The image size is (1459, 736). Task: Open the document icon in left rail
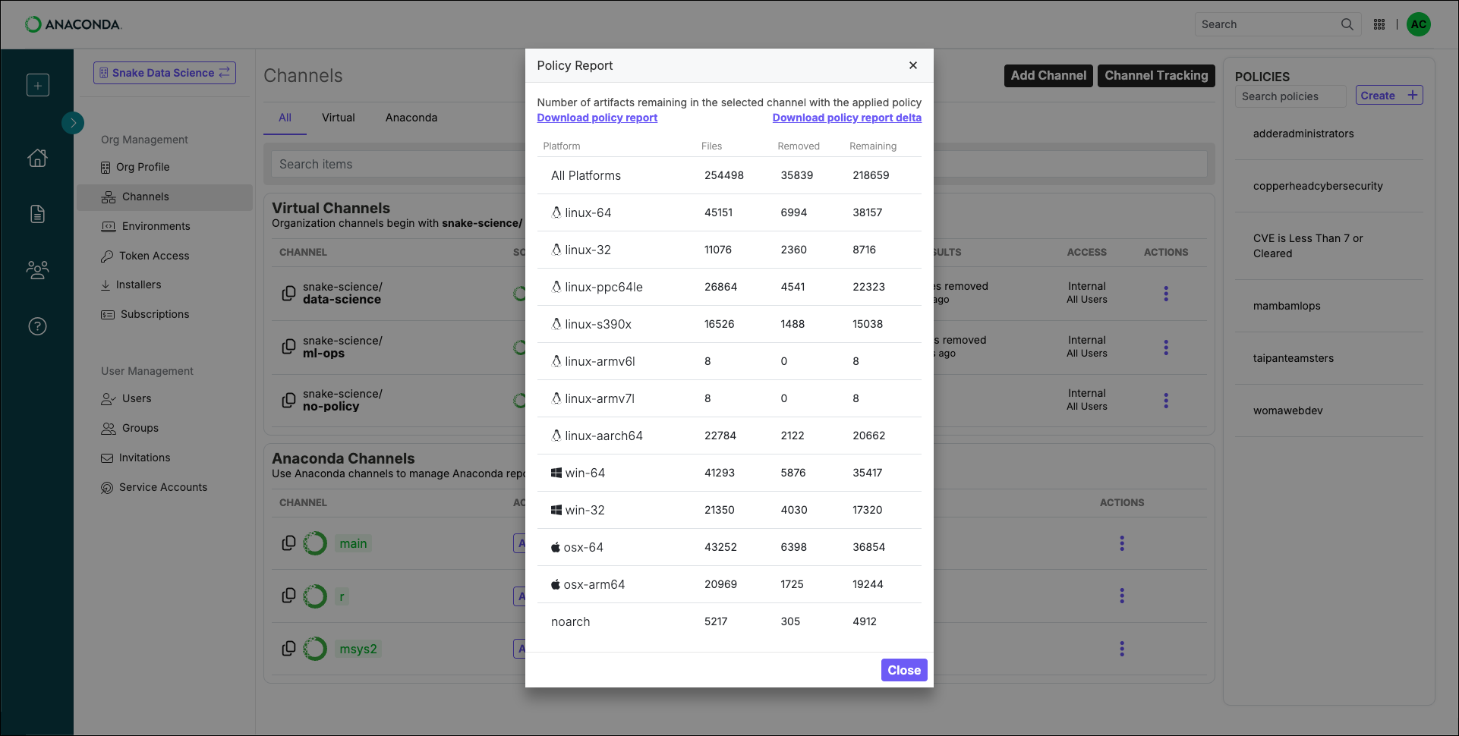tap(37, 214)
